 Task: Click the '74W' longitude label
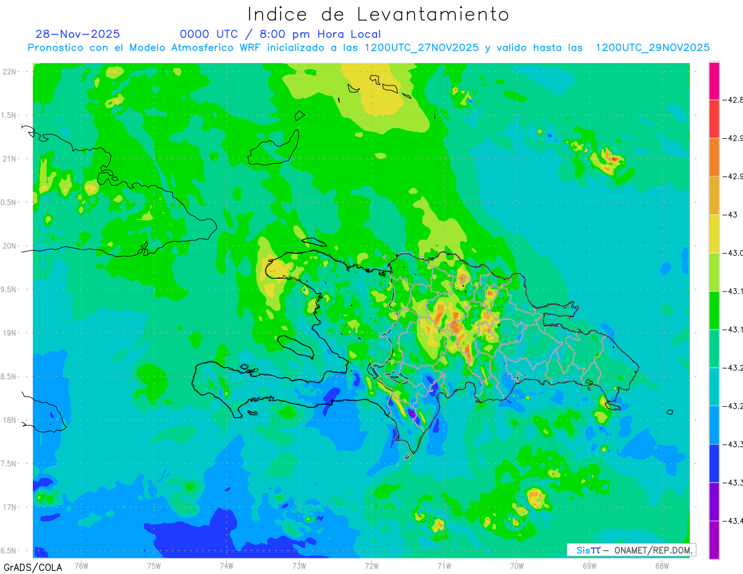pyautogui.click(x=227, y=566)
